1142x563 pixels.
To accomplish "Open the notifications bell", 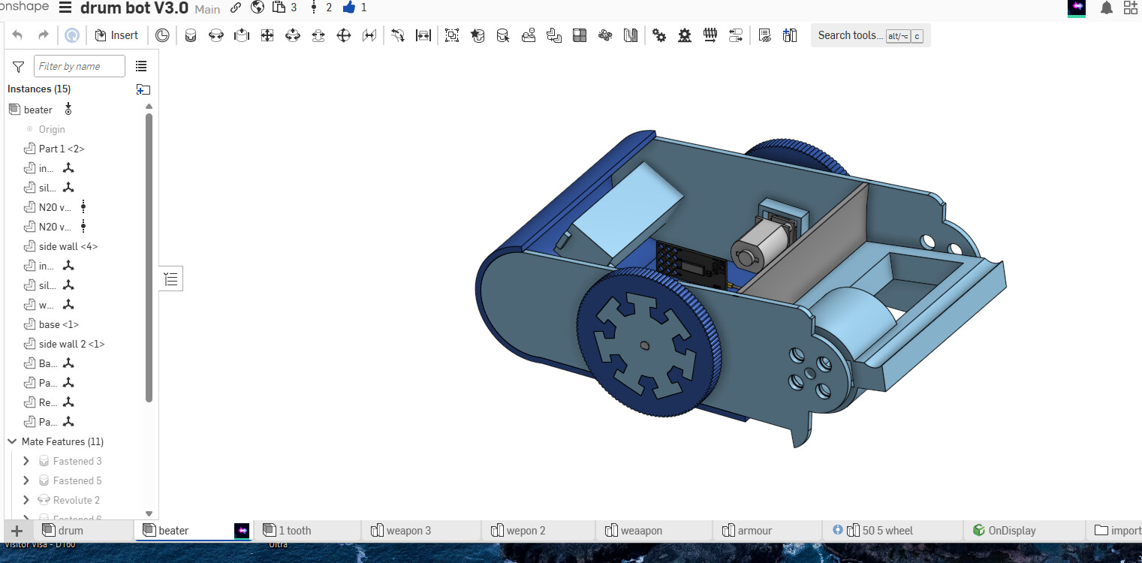I will tap(1106, 8).
